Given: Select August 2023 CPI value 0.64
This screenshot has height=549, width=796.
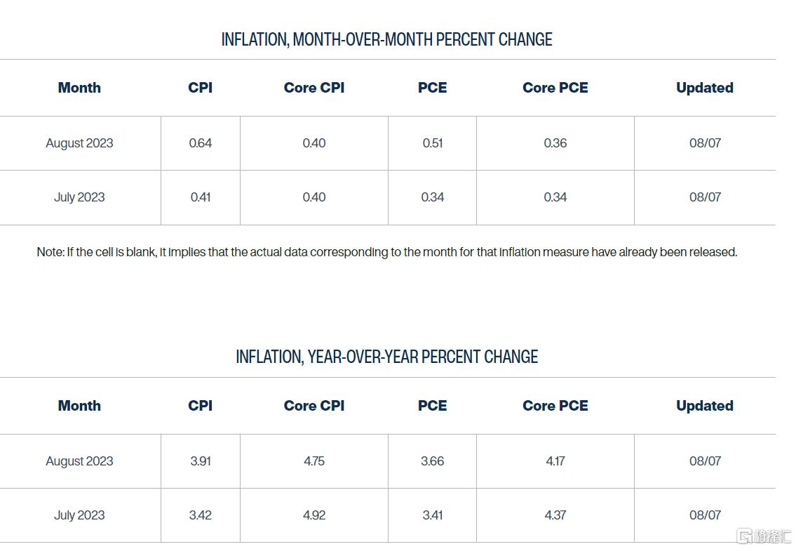Looking at the screenshot, I should pos(200,143).
